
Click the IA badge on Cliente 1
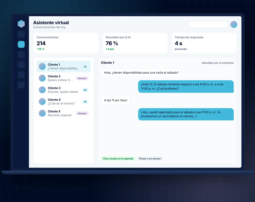(x=85, y=66)
